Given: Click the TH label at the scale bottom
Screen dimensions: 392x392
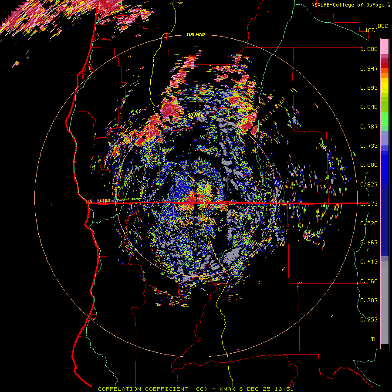Looking at the screenshot, I should tap(374, 339).
